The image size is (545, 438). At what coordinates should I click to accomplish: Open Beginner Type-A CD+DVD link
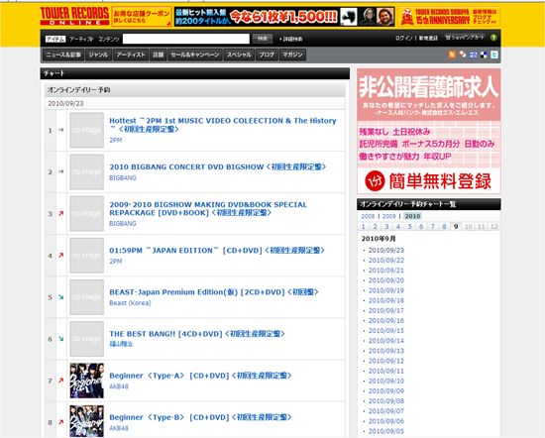pyautogui.click(x=200, y=376)
